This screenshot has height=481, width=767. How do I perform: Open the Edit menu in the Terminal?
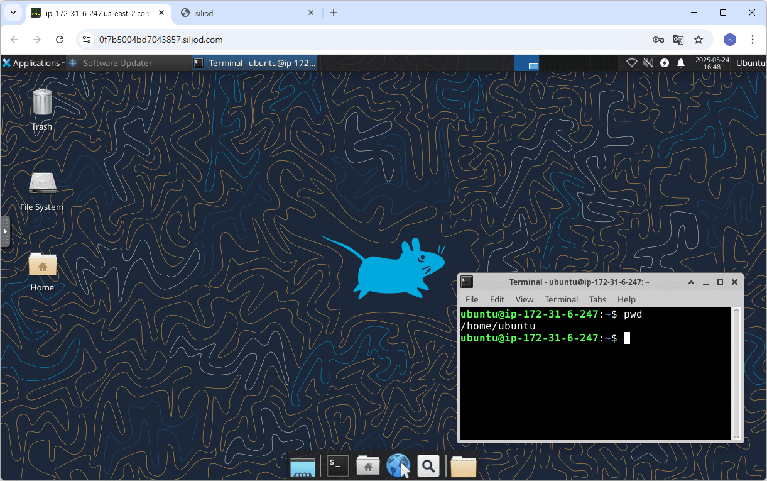(x=497, y=299)
